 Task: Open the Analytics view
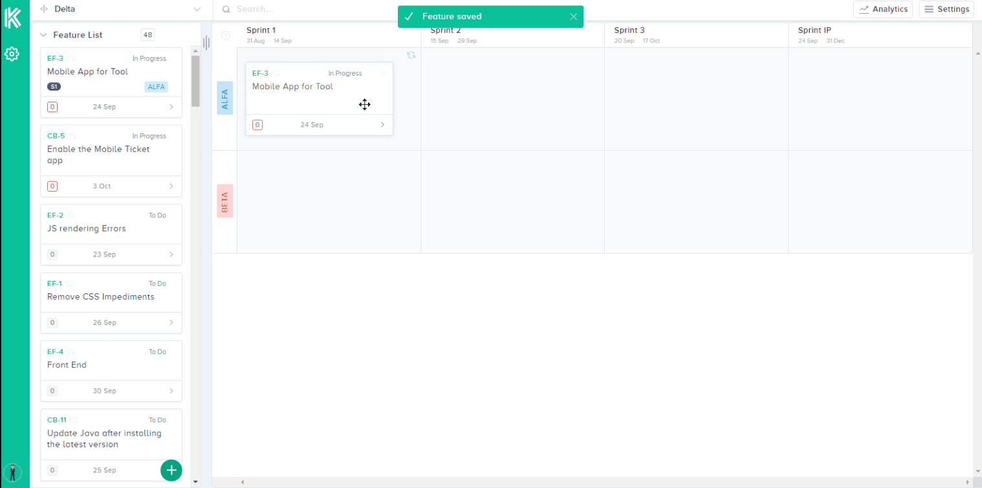pyautogui.click(x=882, y=9)
